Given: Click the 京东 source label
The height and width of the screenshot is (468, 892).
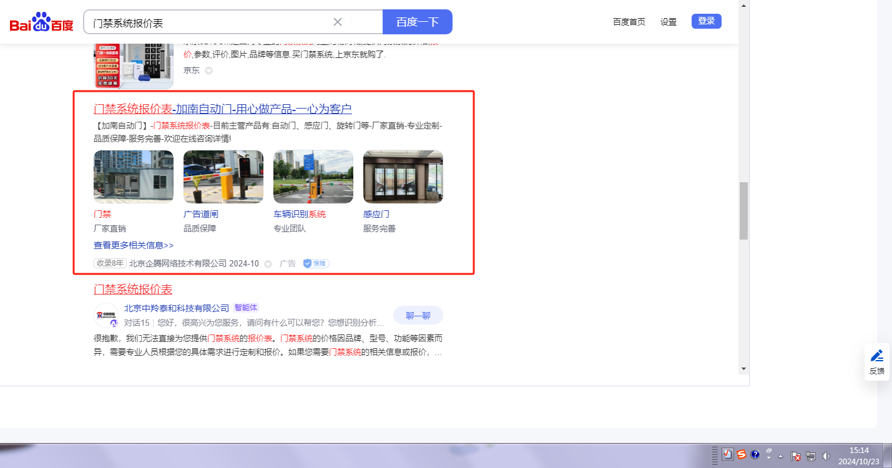Looking at the screenshot, I should 192,71.
